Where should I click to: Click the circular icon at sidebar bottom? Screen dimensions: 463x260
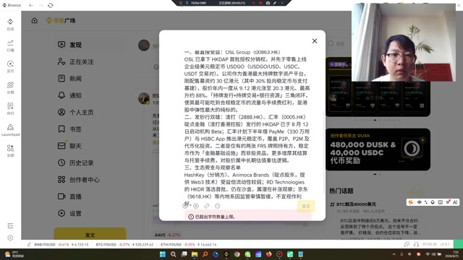coord(10,238)
